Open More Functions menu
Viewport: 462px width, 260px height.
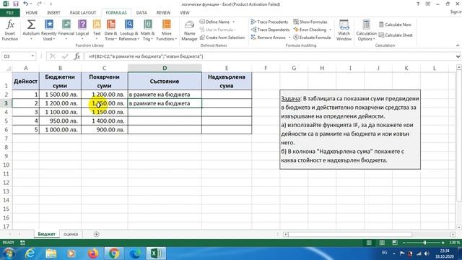pos(167,30)
